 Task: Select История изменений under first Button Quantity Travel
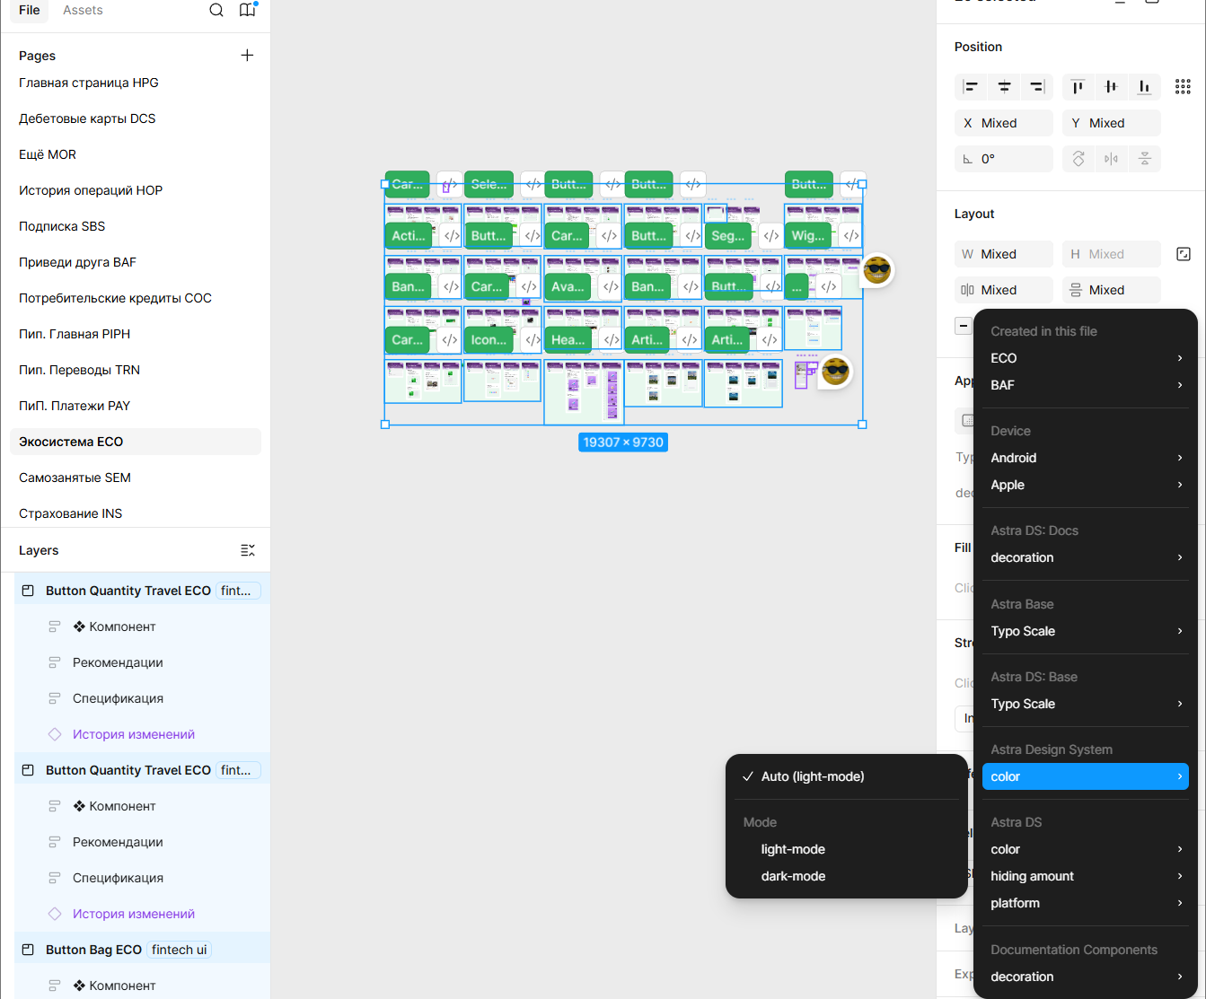(x=134, y=734)
